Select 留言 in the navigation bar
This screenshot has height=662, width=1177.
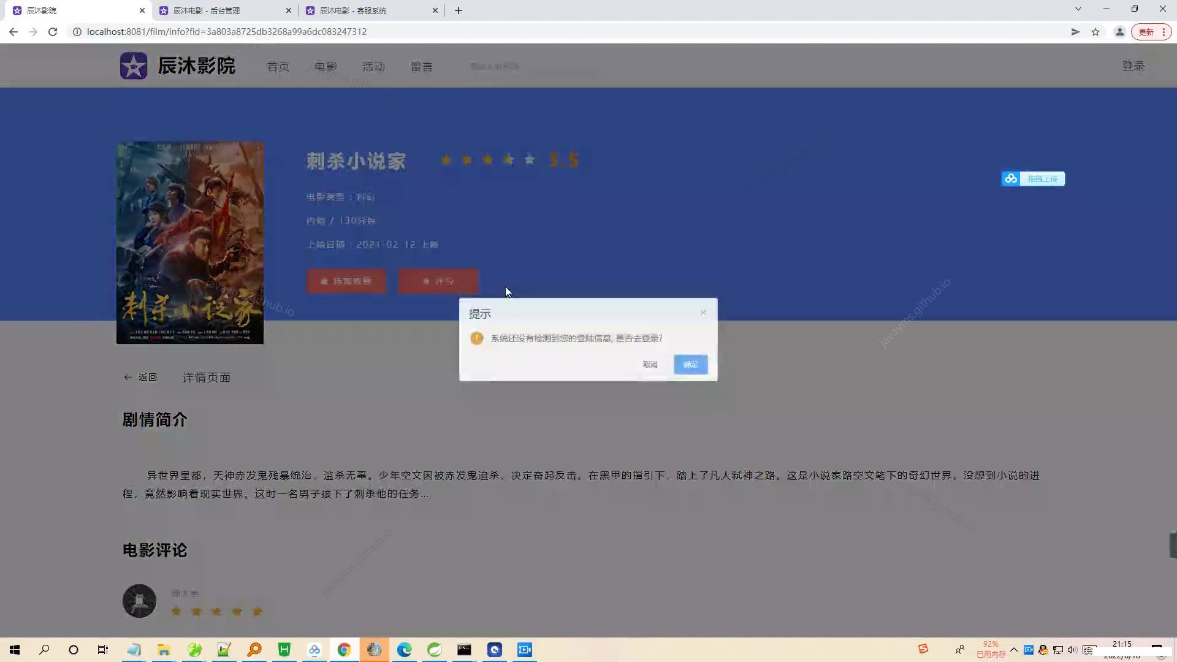click(422, 66)
